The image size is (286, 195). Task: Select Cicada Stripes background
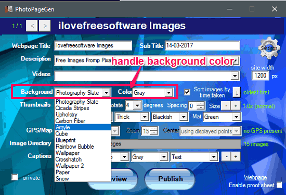[83, 108]
